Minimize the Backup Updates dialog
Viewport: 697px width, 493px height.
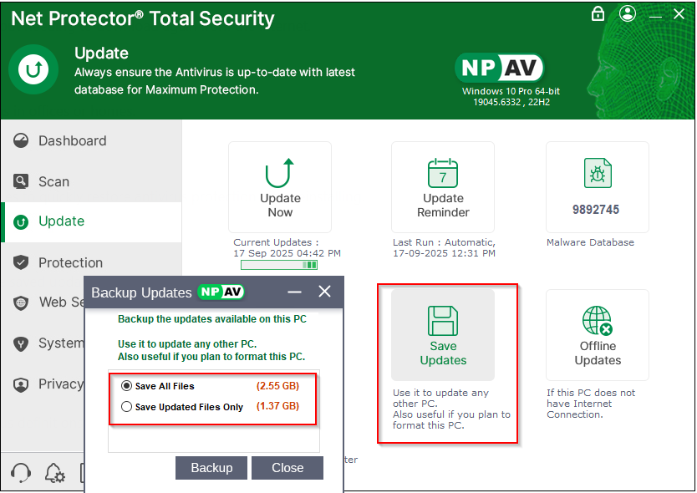295,292
